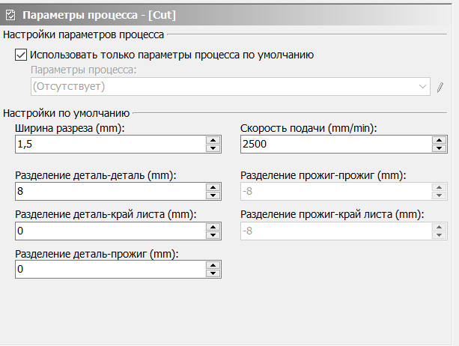Decrease Скорость подачи using the down arrow
459x346 pixels.
tap(438, 148)
